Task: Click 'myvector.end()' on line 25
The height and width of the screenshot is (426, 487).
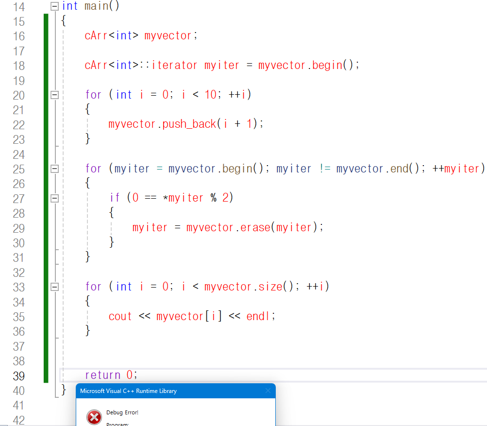Action: [378, 169]
